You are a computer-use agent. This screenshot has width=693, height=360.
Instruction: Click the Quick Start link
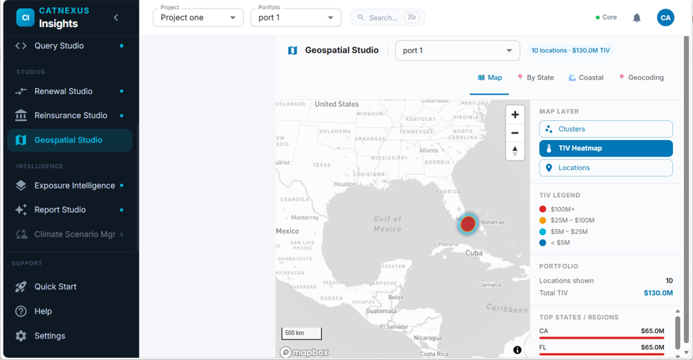coord(55,287)
